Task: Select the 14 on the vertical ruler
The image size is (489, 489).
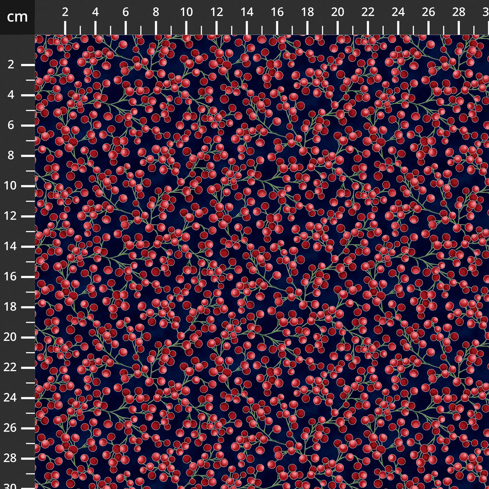Action: [x=11, y=247]
